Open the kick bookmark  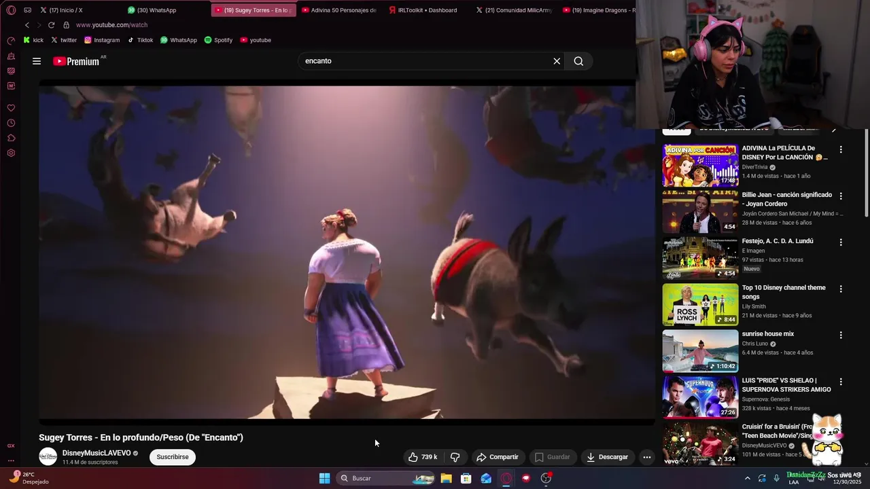33,40
